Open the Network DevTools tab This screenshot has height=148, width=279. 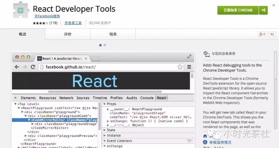tap(66, 98)
